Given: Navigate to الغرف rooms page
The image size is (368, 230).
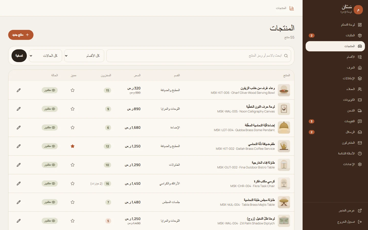Looking at the screenshot, I should 335,68.
